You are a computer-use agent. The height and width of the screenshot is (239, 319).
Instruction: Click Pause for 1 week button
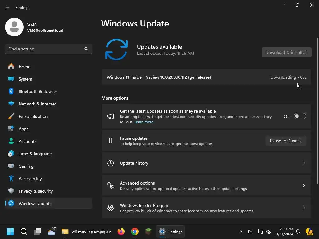point(286,141)
